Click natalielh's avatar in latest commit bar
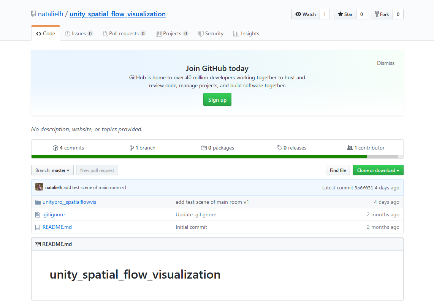 [x=39, y=187]
